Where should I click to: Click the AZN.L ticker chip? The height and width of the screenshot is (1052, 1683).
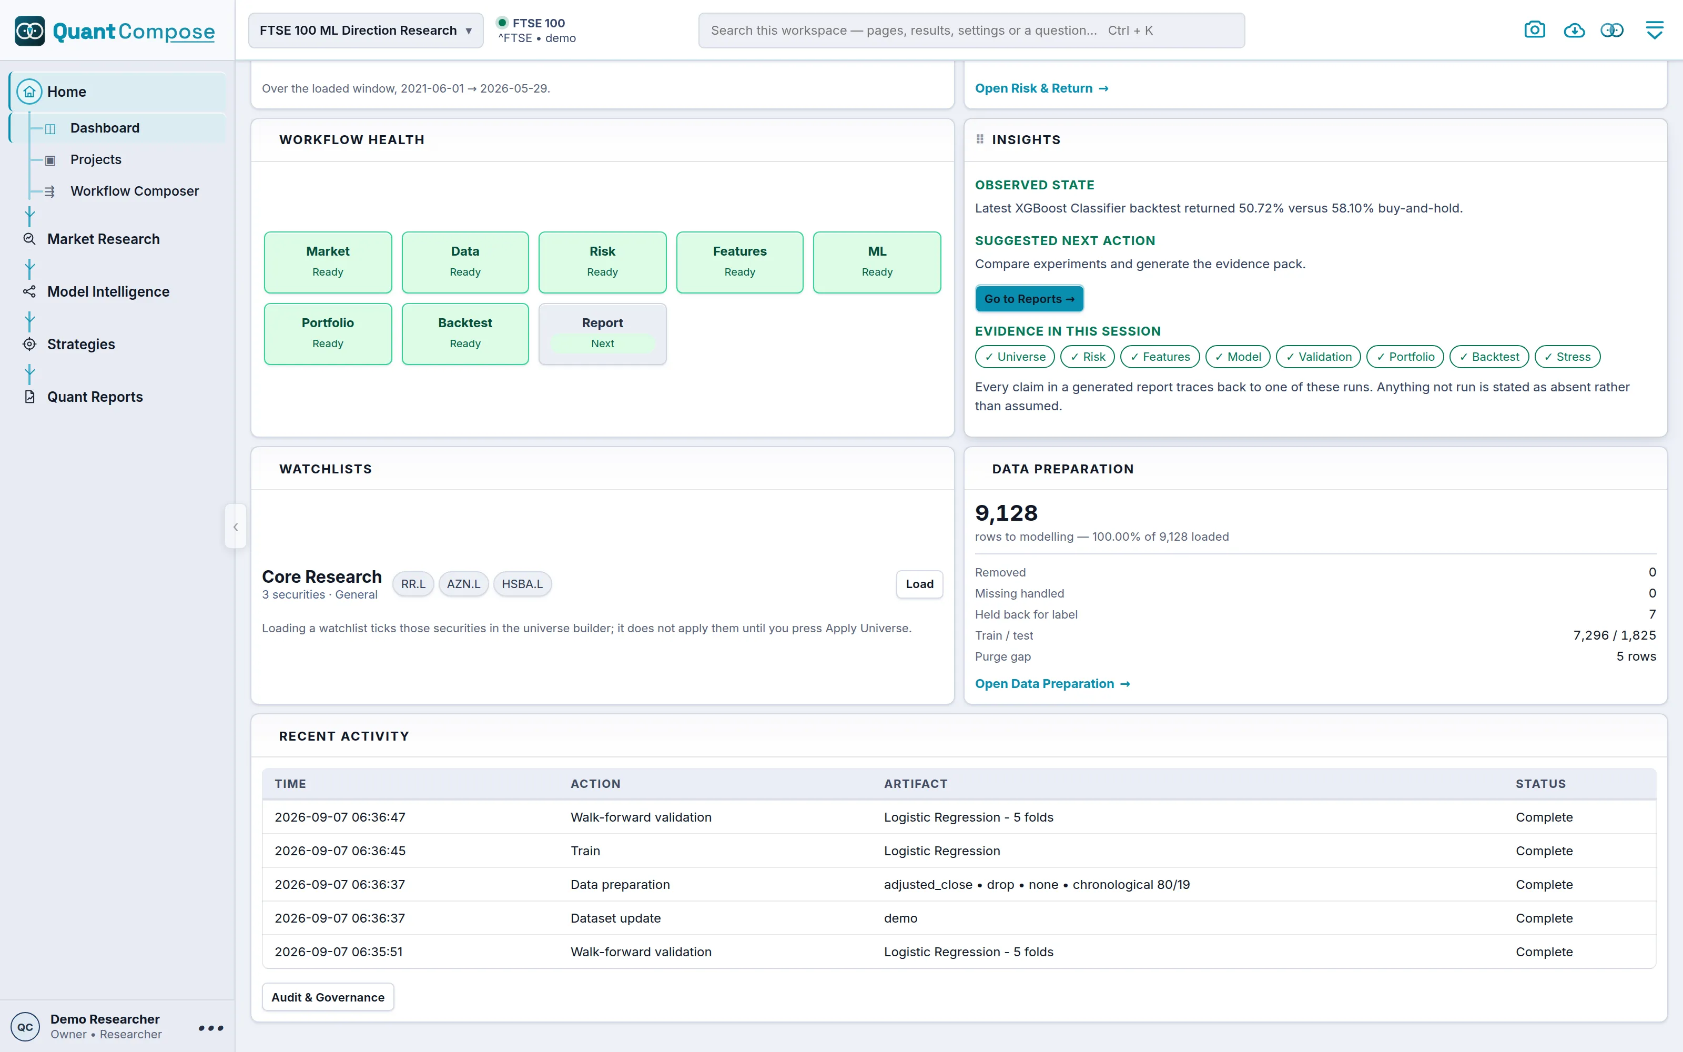463,584
